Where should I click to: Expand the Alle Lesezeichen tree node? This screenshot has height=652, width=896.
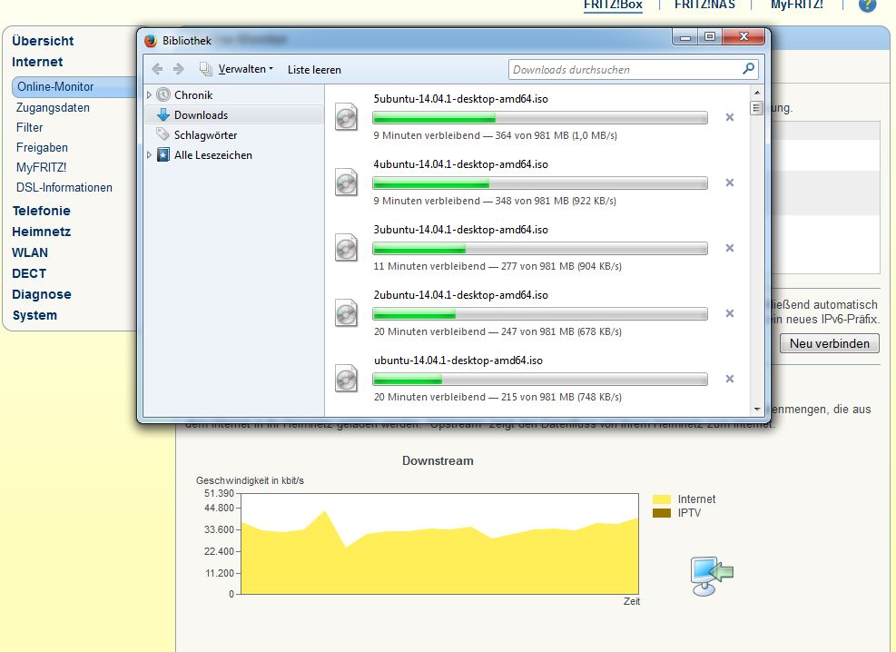point(149,155)
